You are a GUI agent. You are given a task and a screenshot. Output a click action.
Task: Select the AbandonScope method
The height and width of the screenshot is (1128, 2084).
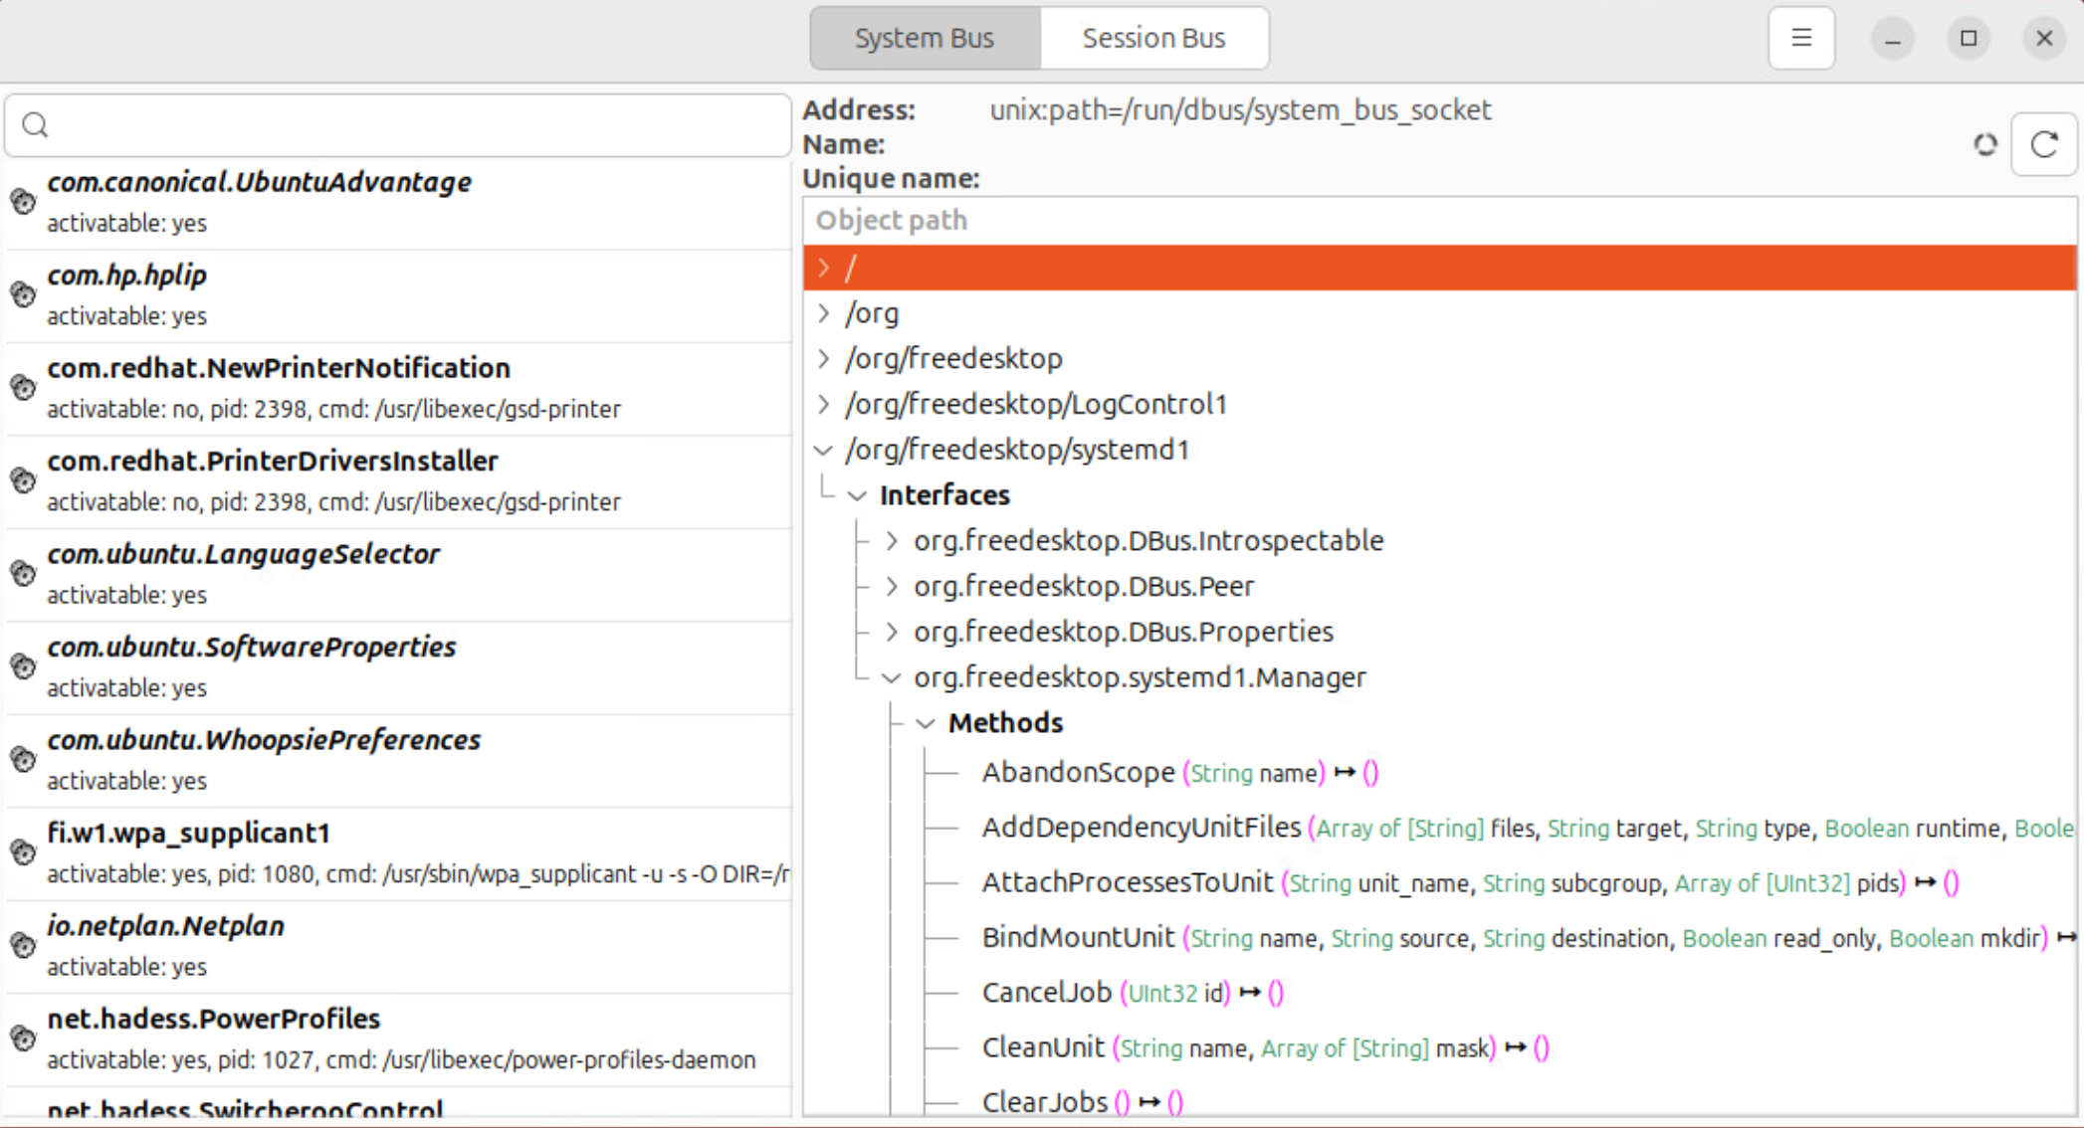[x=1180, y=773]
